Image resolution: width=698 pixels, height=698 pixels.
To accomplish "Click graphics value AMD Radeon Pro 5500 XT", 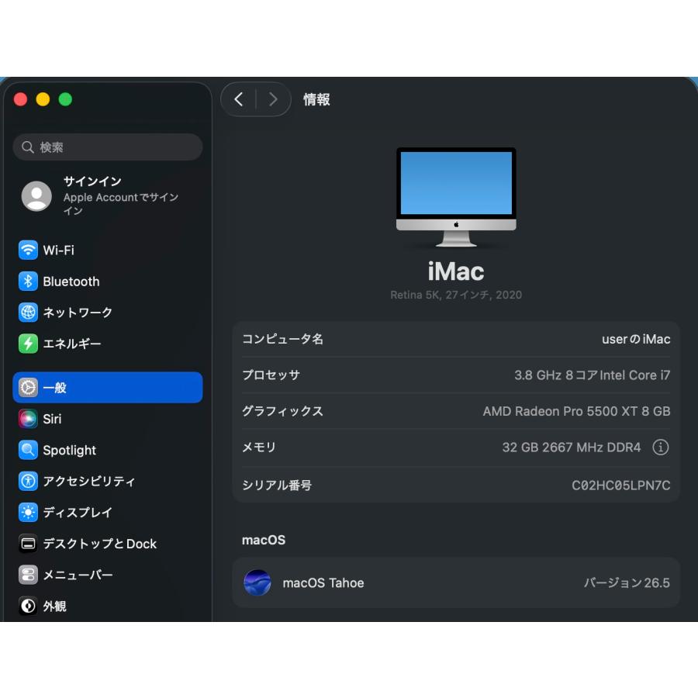I will [576, 411].
